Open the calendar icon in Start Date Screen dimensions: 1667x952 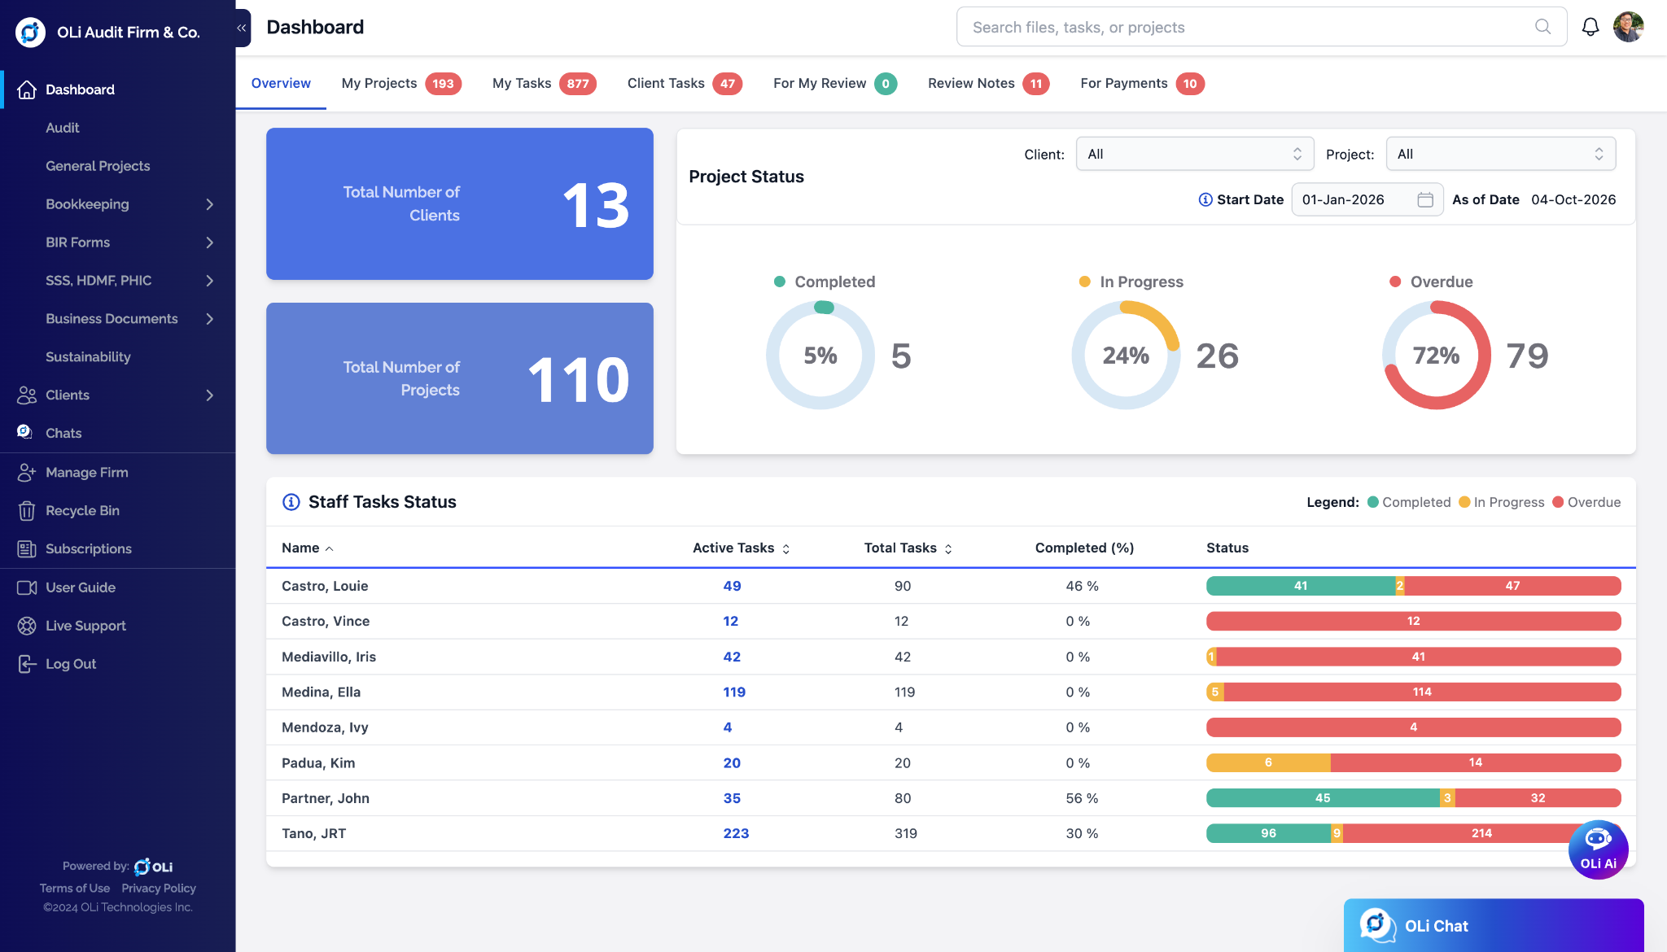point(1424,199)
